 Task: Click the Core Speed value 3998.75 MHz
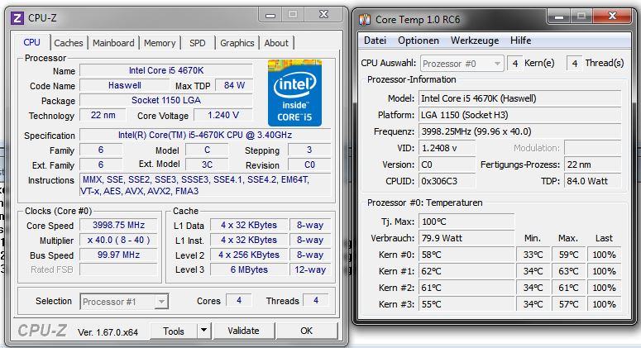pyautogui.click(x=118, y=225)
